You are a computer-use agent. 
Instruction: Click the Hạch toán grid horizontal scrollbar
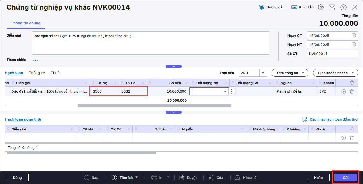pos(154,106)
